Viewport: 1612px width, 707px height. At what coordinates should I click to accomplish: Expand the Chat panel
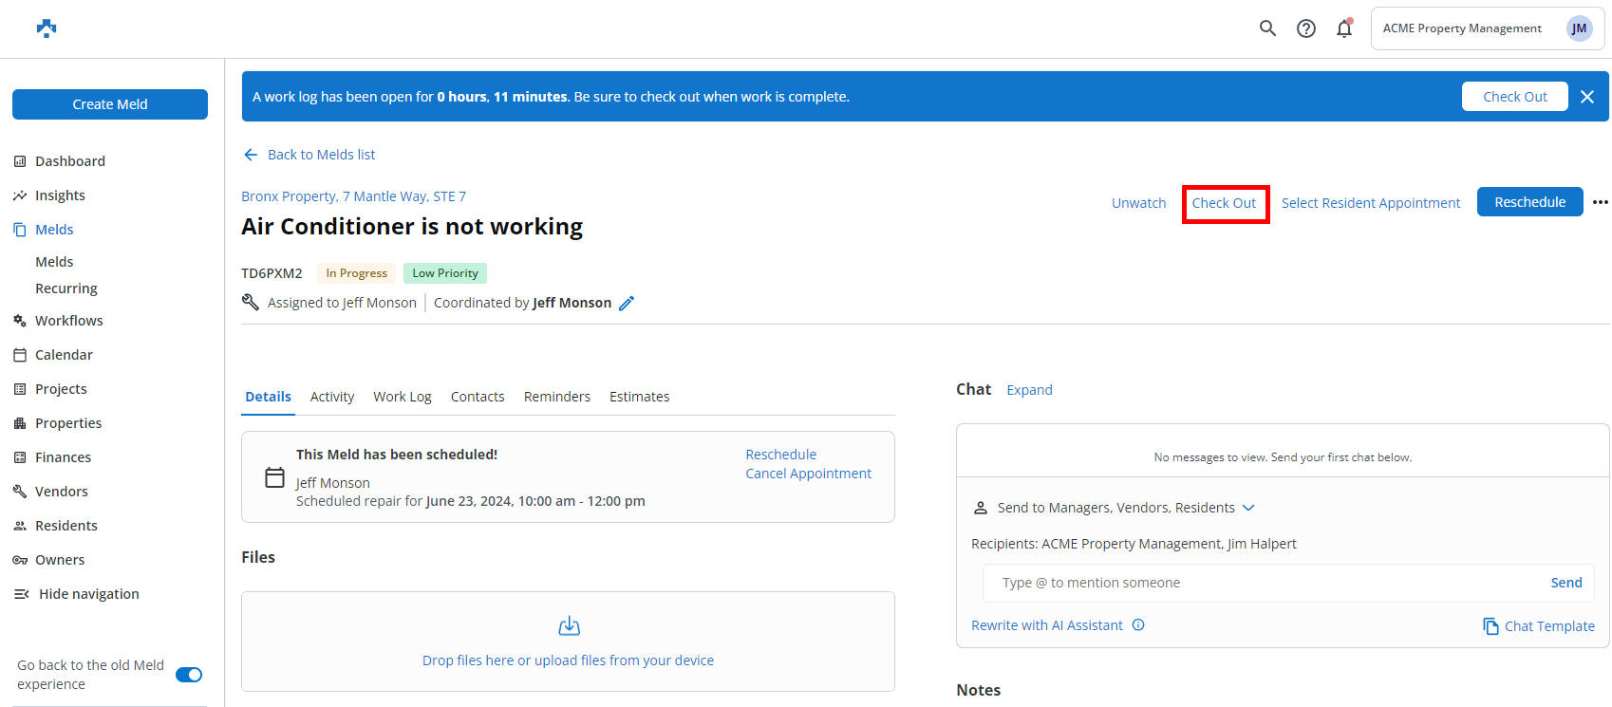(1029, 390)
